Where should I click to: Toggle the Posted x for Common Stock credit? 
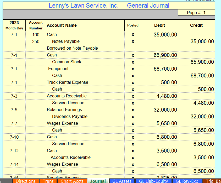click(133, 62)
